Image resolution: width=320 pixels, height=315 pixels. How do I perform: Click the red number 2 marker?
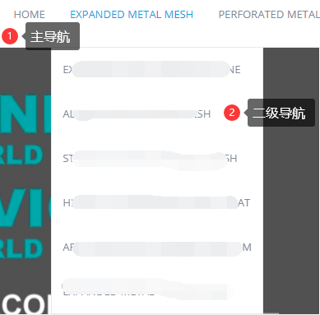point(232,113)
